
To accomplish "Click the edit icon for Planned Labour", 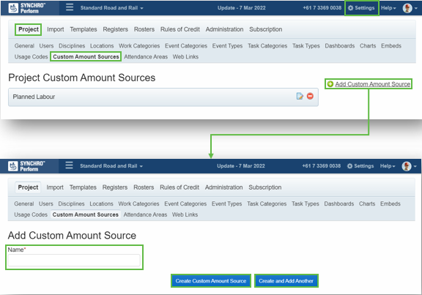I will click(x=300, y=96).
